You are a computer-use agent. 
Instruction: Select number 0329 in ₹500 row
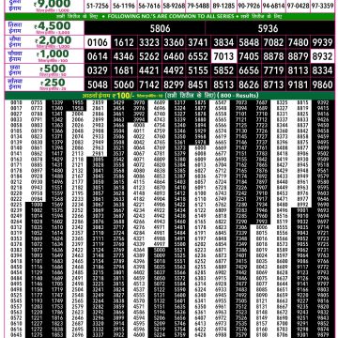coord(98,70)
